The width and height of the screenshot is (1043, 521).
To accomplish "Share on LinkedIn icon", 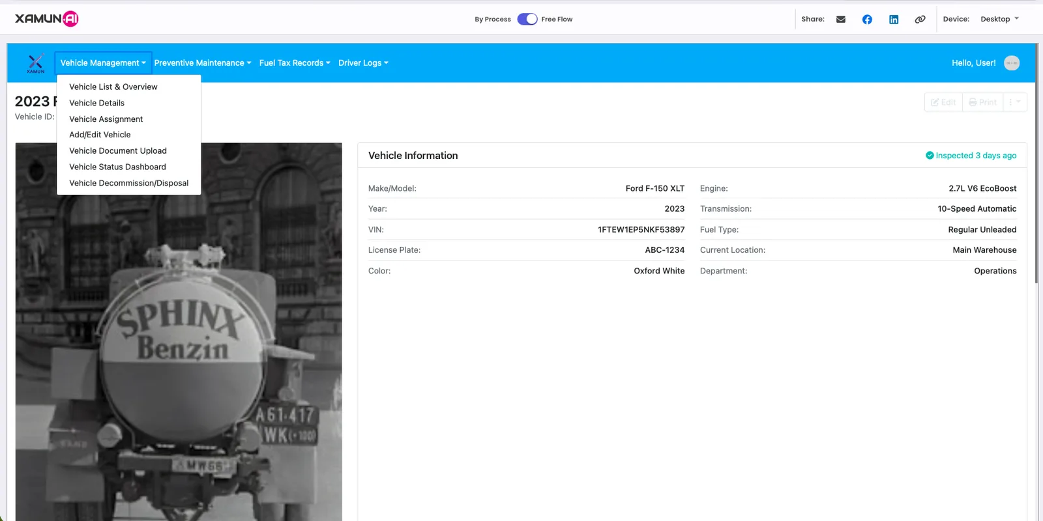I will [x=894, y=20].
